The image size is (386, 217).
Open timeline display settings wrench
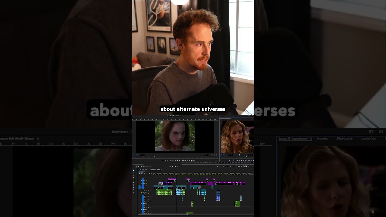(x=149, y=173)
